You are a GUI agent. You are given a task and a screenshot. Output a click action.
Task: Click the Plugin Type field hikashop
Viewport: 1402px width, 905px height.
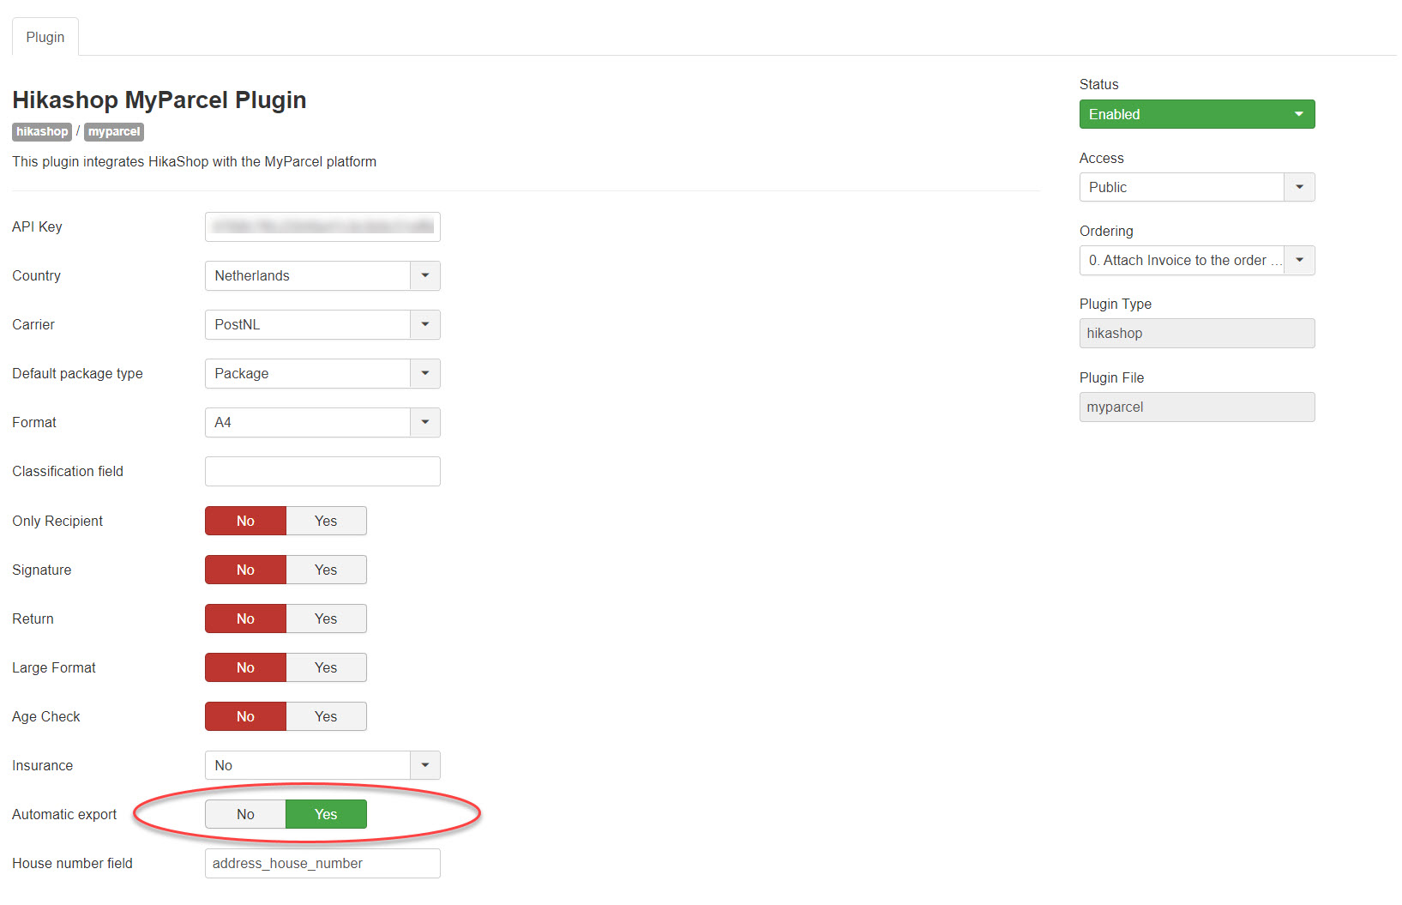click(x=1197, y=333)
